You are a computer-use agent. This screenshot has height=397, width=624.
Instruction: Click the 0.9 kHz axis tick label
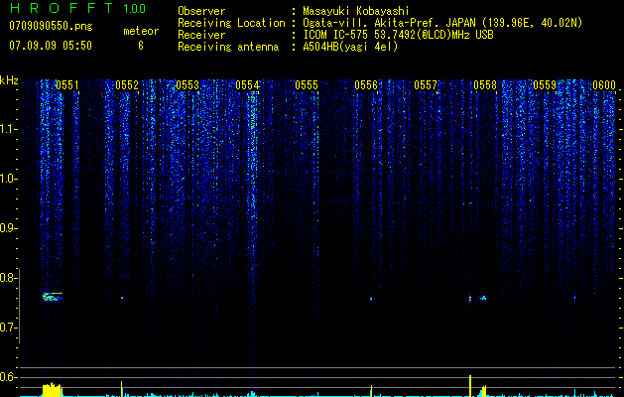click(8, 228)
